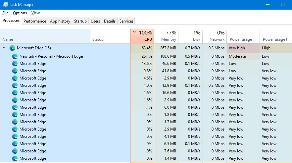
Task: Click Edge icon in the 6.5 MB row
Action: click(x=15, y=144)
